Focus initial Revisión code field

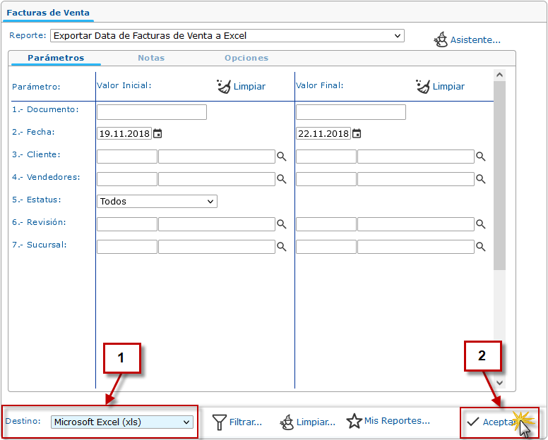127,224
